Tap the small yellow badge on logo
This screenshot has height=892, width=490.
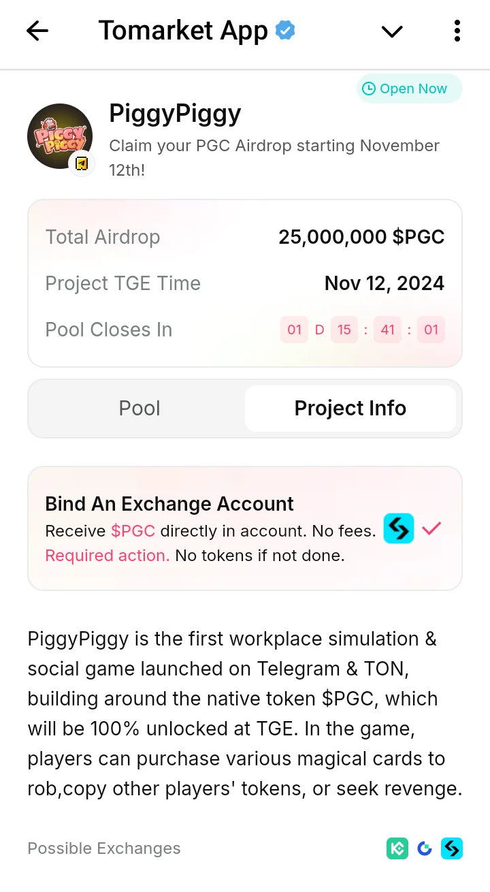(x=82, y=163)
